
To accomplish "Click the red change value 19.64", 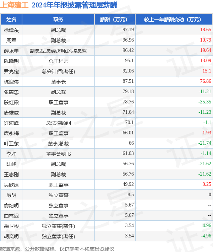I will [x=206, y=50].
